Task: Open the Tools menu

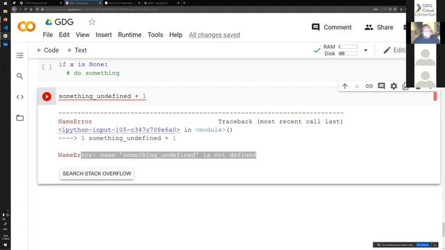Action: (x=155, y=35)
